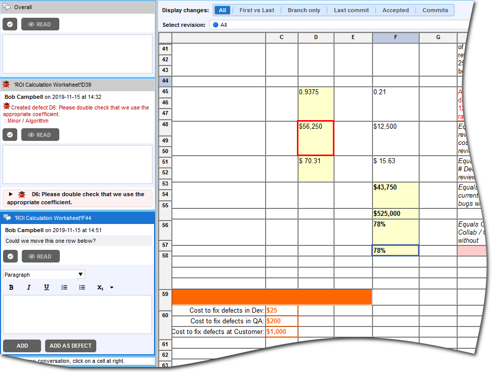Click the 'Cost to fix defects in QA:' label
The width and height of the screenshot is (492, 372).
coord(227,321)
